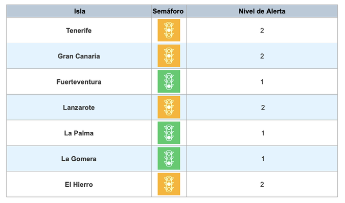Click the Fuerteventura island name
Image resolution: width=345 pixels, height=203 pixels.
click(79, 82)
